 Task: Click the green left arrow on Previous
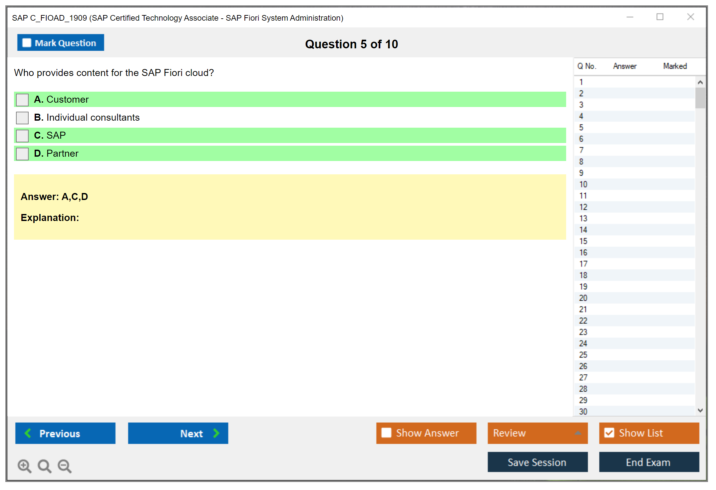[28, 433]
